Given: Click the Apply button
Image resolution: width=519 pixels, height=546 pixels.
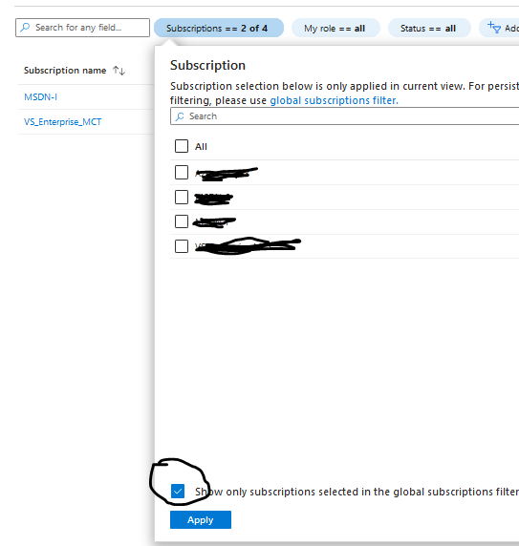Looking at the screenshot, I should coord(201,519).
